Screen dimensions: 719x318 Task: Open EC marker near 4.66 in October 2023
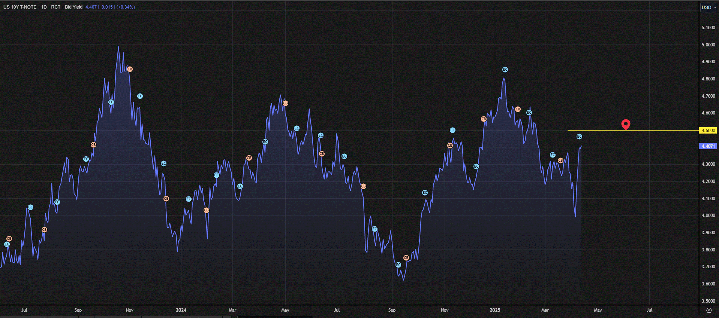[x=111, y=102]
